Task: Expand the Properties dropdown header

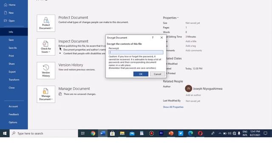Action: pyautogui.click(x=171, y=18)
